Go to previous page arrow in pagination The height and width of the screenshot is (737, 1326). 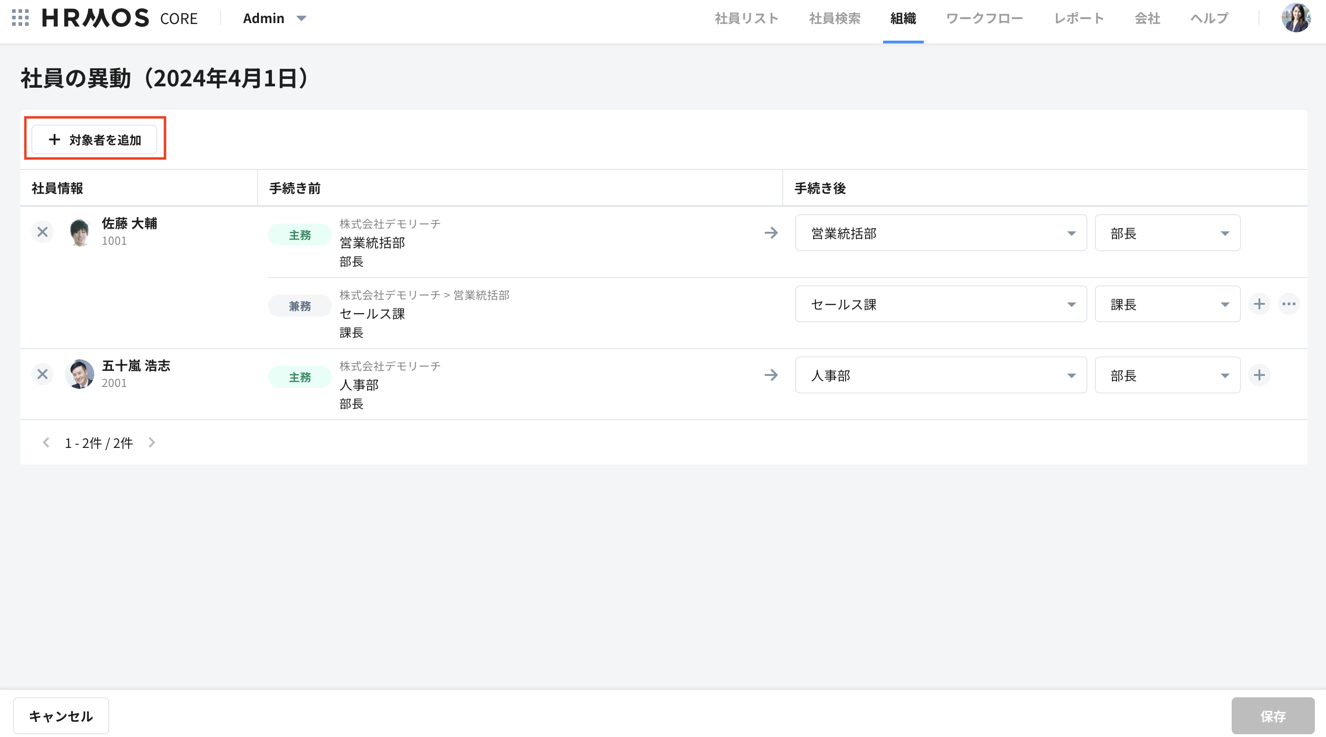tap(46, 442)
